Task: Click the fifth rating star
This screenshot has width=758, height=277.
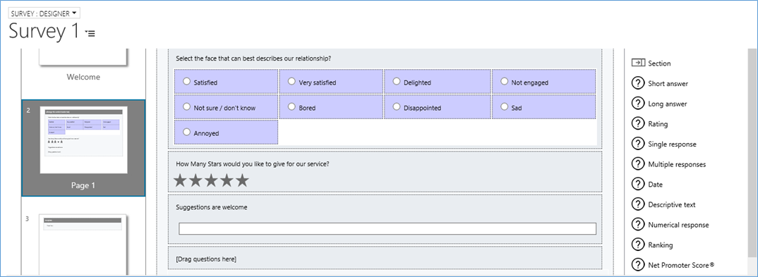Action: pyautogui.click(x=242, y=180)
